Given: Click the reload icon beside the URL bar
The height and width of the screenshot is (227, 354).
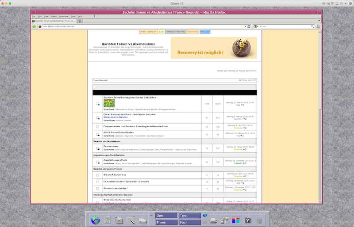Looking at the screenshot, I should (x=249, y=26).
